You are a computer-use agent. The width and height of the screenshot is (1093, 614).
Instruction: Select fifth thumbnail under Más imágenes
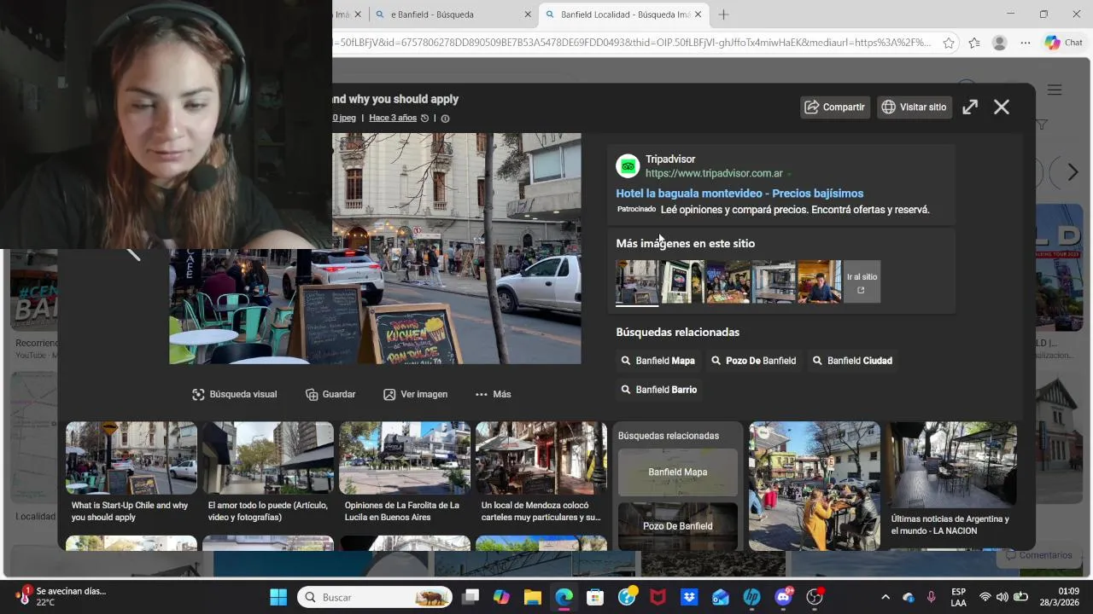tap(819, 282)
